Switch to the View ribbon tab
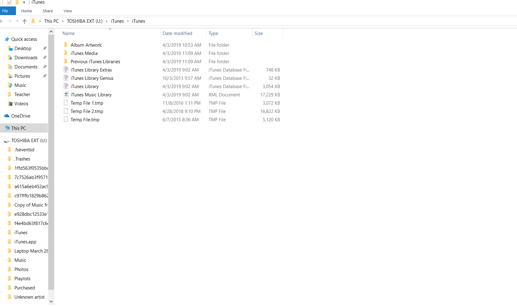 click(68, 11)
